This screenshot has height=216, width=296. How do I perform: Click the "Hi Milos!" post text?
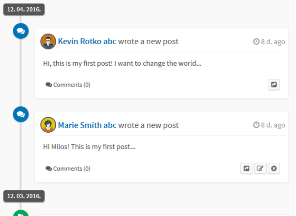89,147
